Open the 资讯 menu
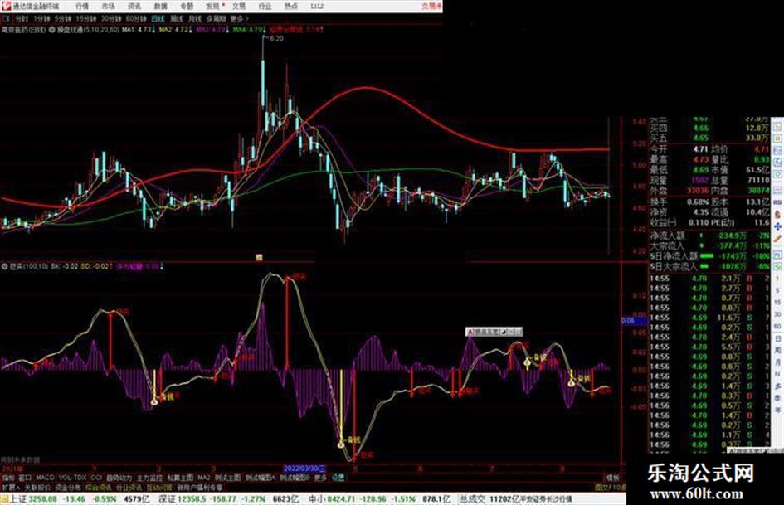 click(134, 7)
